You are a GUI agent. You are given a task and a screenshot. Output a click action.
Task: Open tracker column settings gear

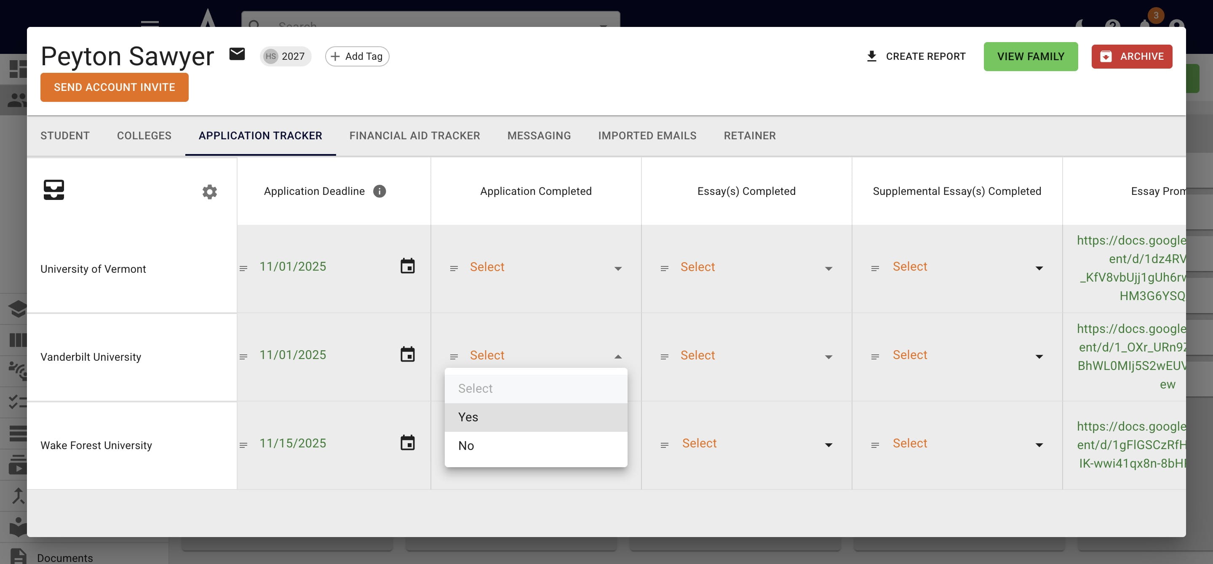click(210, 192)
